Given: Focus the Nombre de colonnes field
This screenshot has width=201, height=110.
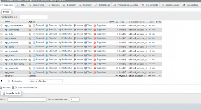Looking at the screenshot, I should [75, 99].
